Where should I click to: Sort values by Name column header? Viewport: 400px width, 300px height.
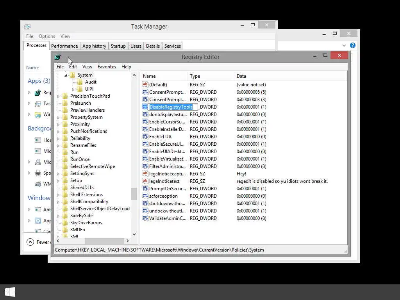click(164, 76)
